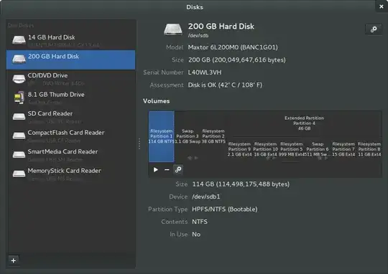Image resolution: width=388 pixels, height=274 pixels.
Task: Select 8.1 GB Thumb Drive entry
Action: [x=70, y=98]
